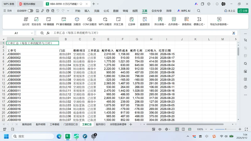Select cell containing JOB00005
The height and width of the screenshot is (141, 251).
33,69
